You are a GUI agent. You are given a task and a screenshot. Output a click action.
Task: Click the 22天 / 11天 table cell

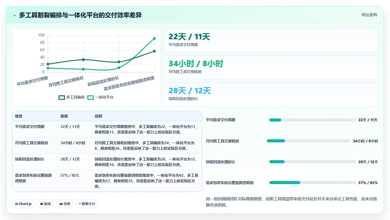tap(70, 126)
